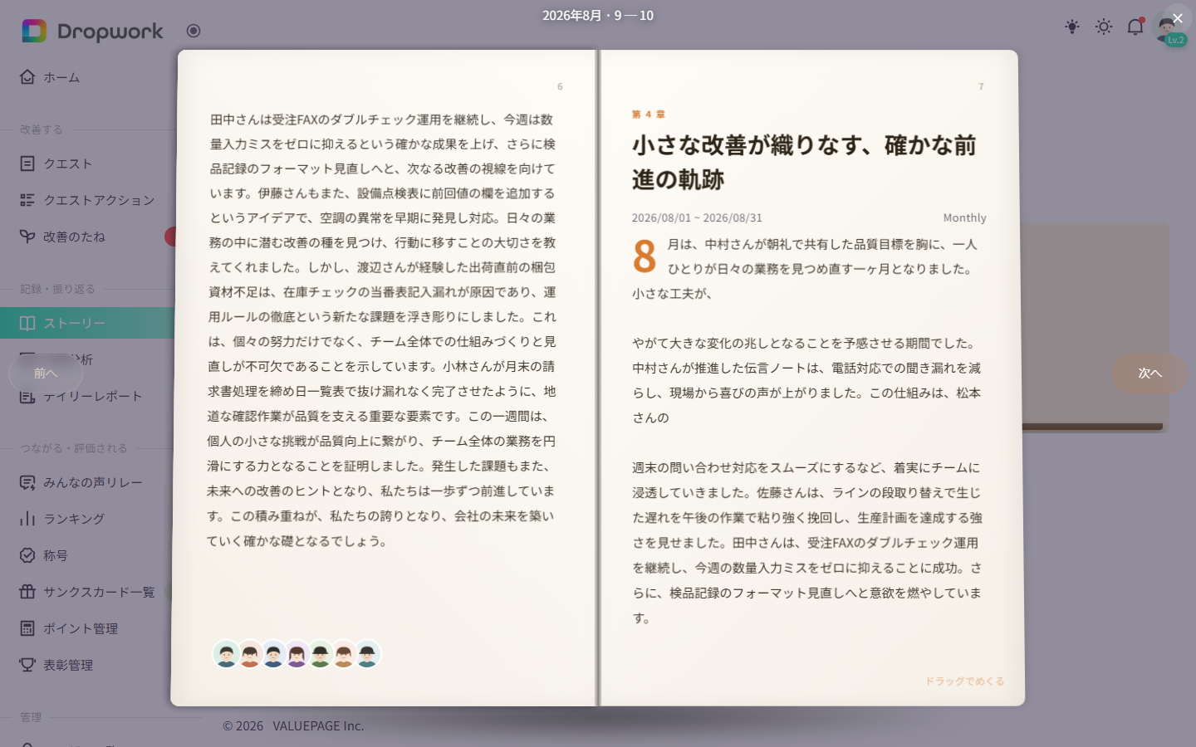1196x747 pixels.
Task: Click the leftmost member avatar on page 6
Action: pyautogui.click(x=226, y=654)
